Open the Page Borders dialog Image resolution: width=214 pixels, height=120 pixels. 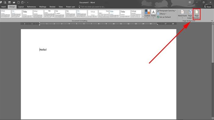tap(197, 14)
